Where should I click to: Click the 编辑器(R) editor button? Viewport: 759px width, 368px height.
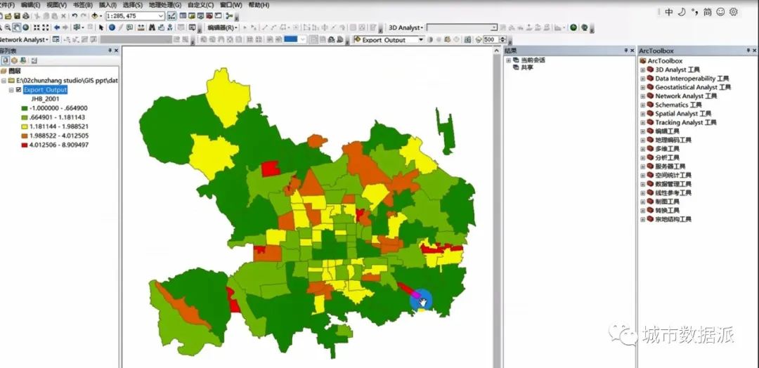(221, 27)
